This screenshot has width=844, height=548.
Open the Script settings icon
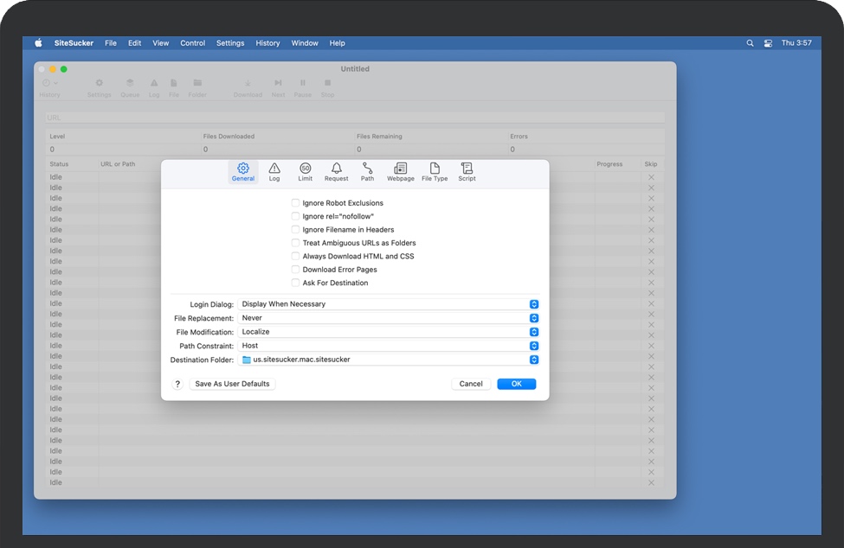(x=467, y=171)
